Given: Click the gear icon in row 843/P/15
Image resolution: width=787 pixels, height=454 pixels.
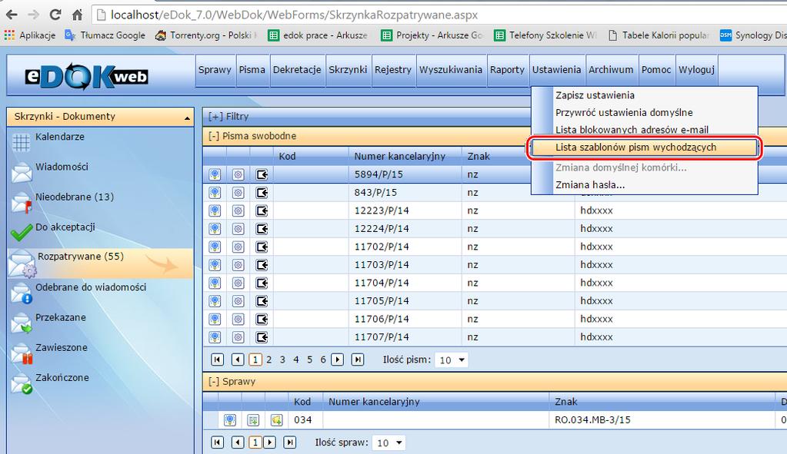Looking at the screenshot, I should click(238, 192).
